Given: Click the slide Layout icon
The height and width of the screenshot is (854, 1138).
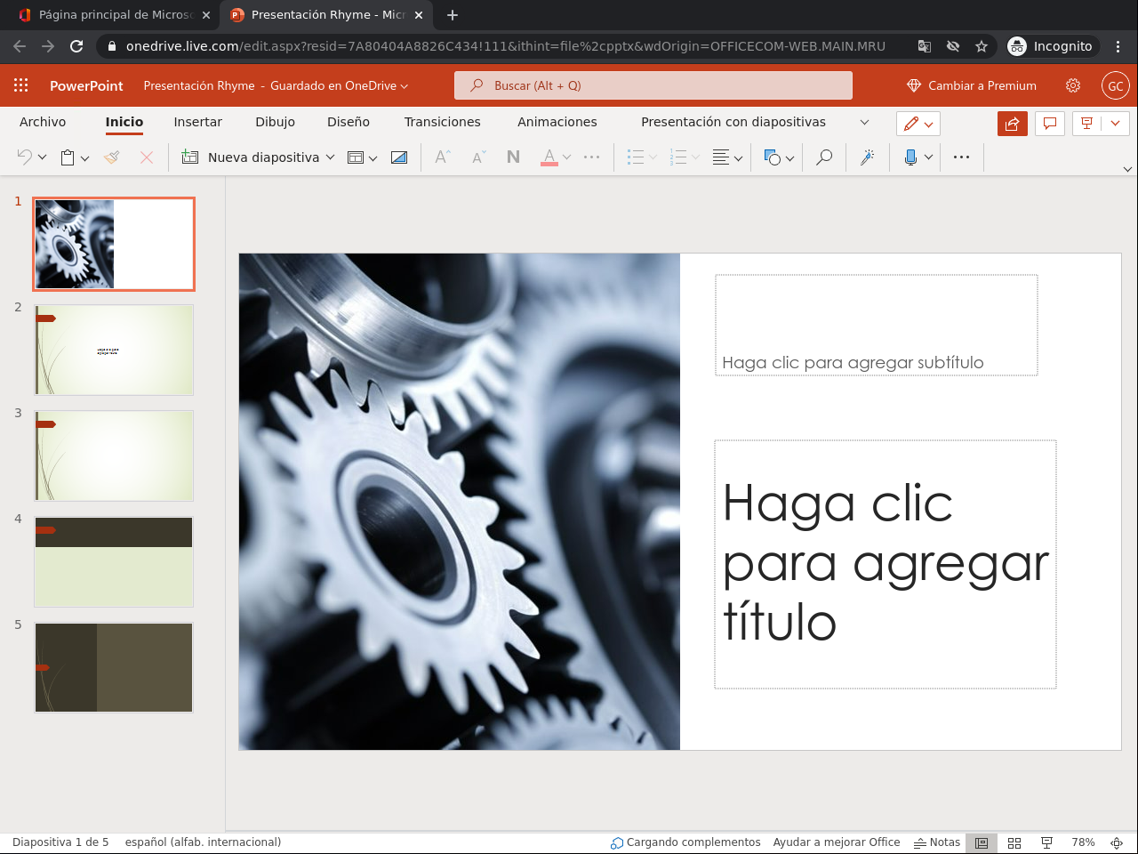Looking at the screenshot, I should pyautogui.click(x=355, y=157).
